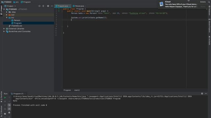Click the locate current file target icon
The width and height of the screenshot is (211, 118).
pyautogui.click(x=39, y=6)
